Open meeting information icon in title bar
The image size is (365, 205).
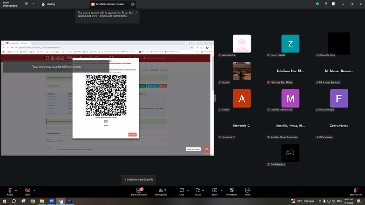(x=26, y=4)
